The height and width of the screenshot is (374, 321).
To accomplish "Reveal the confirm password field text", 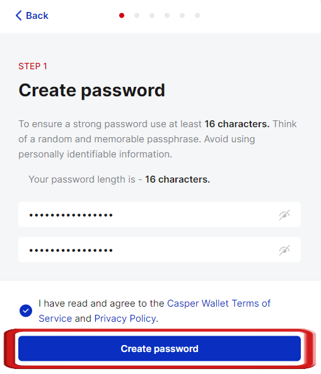I will [x=284, y=250].
